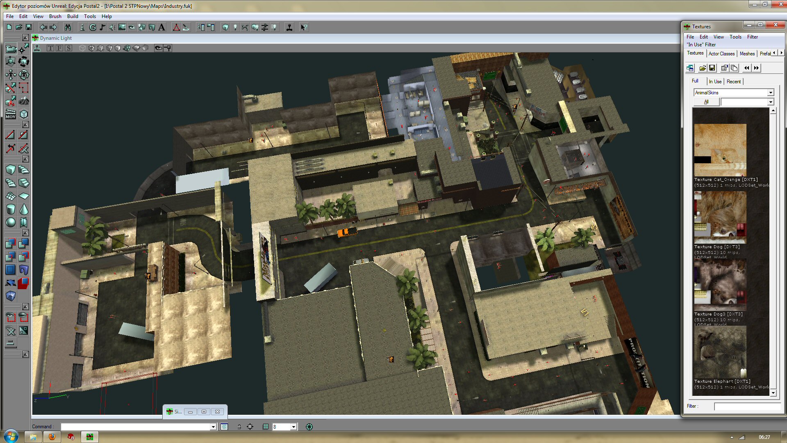Open the Command history dropdown
Image resolution: width=787 pixels, height=443 pixels.
[x=213, y=427]
